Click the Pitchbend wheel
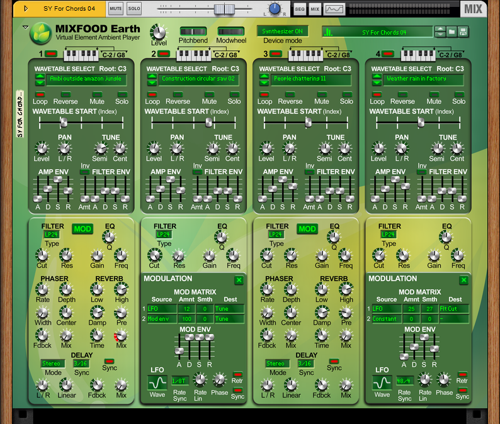 tap(193, 31)
